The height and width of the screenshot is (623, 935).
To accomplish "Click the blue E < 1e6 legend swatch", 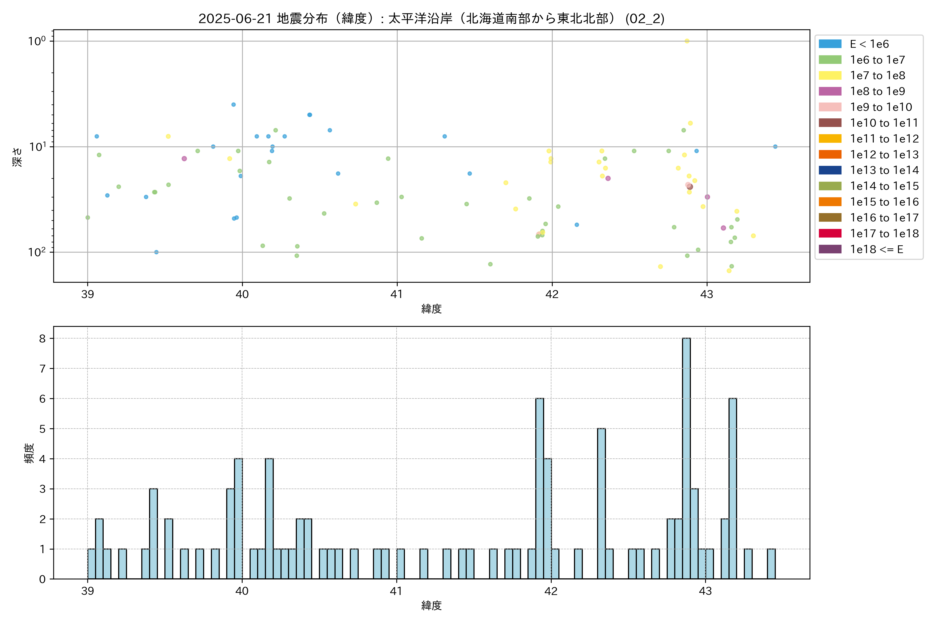I will tap(830, 44).
